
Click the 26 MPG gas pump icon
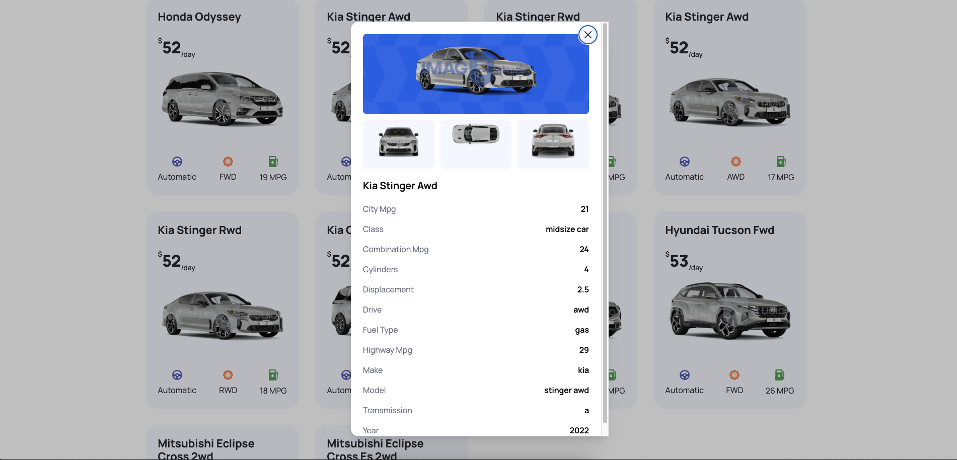tap(780, 375)
